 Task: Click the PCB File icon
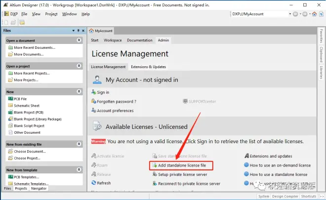(x=10, y=99)
